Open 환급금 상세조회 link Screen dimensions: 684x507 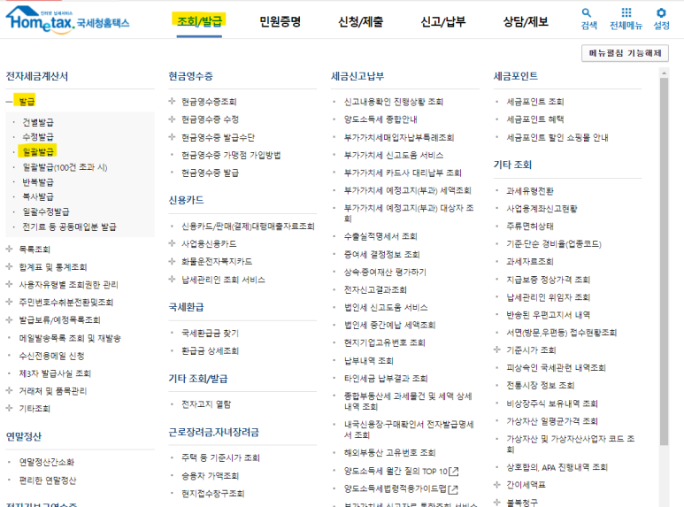(211, 350)
